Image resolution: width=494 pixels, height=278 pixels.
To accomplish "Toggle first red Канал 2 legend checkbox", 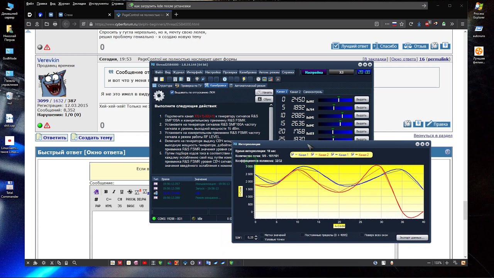I will [x=313, y=155].
